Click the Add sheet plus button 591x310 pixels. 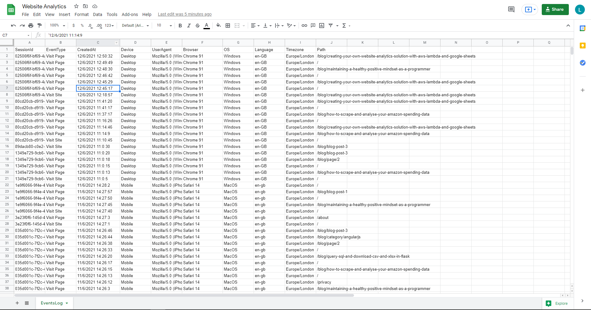[17, 303]
